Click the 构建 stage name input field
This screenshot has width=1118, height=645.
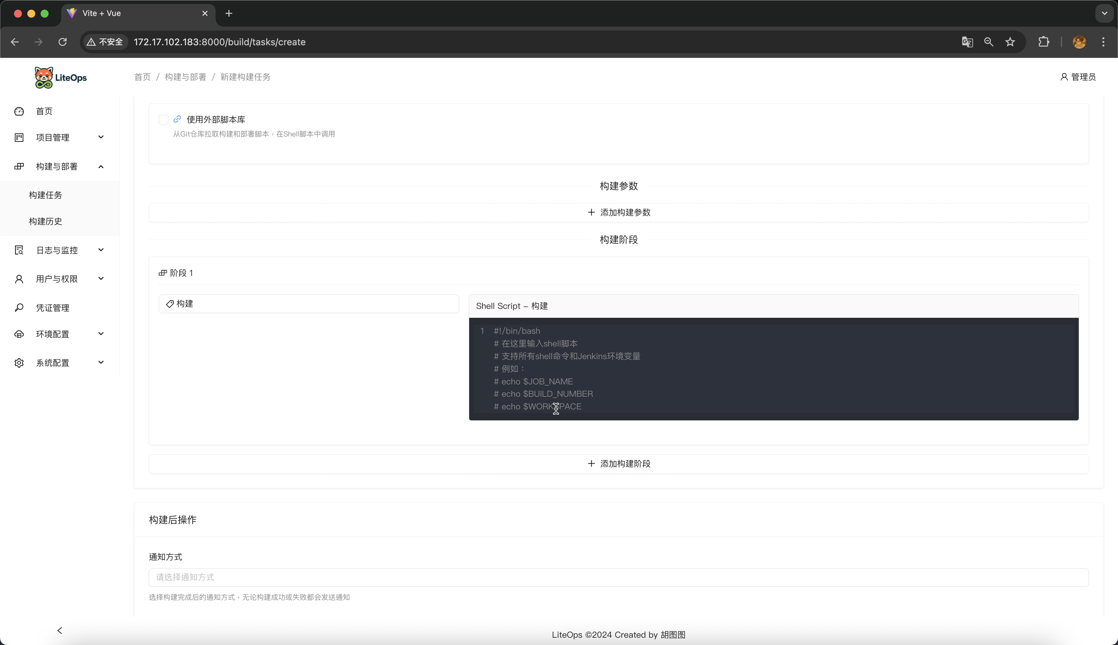(308, 304)
